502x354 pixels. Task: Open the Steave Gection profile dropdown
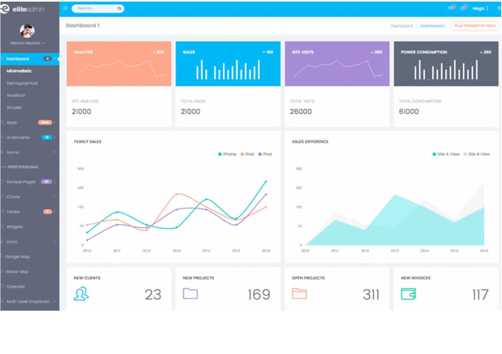point(27,43)
